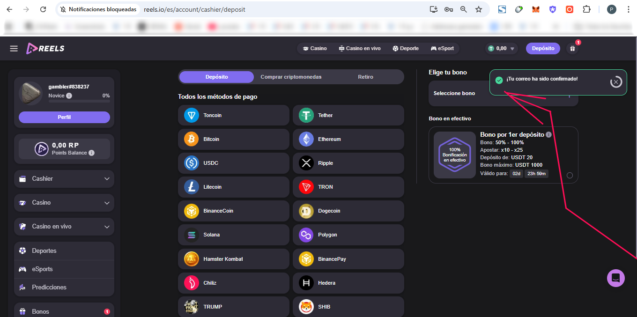Open the 0,00 balance currency dropdown

point(502,48)
